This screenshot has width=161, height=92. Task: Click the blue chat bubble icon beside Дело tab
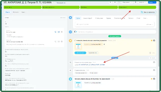point(70,18)
